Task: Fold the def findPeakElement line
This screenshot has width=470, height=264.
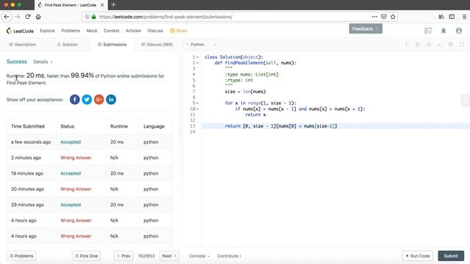Action: pyautogui.click(x=198, y=63)
